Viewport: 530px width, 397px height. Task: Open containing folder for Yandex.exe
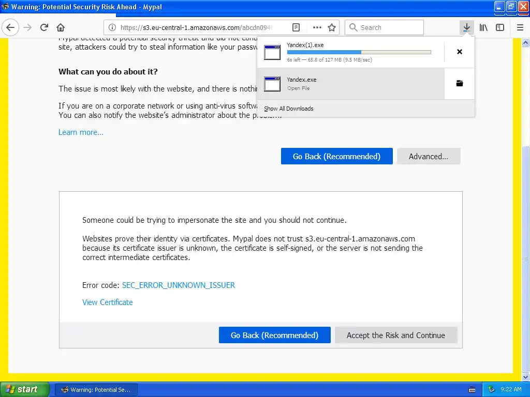click(460, 83)
